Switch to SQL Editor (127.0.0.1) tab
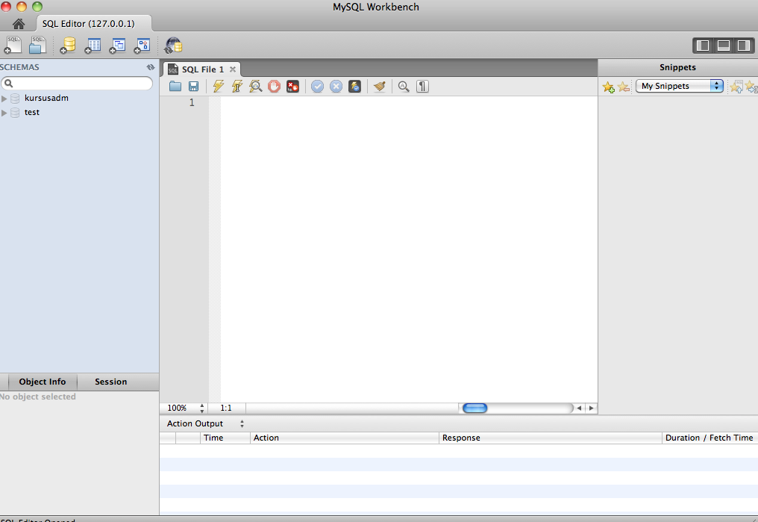Image resolution: width=758 pixels, height=522 pixels. pyautogui.click(x=94, y=23)
